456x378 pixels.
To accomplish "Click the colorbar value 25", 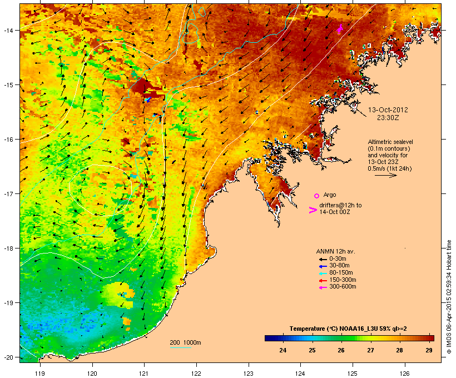I will click(312, 350).
